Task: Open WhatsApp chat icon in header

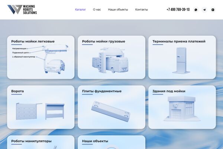Action: pyautogui.click(x=196, y=10)
